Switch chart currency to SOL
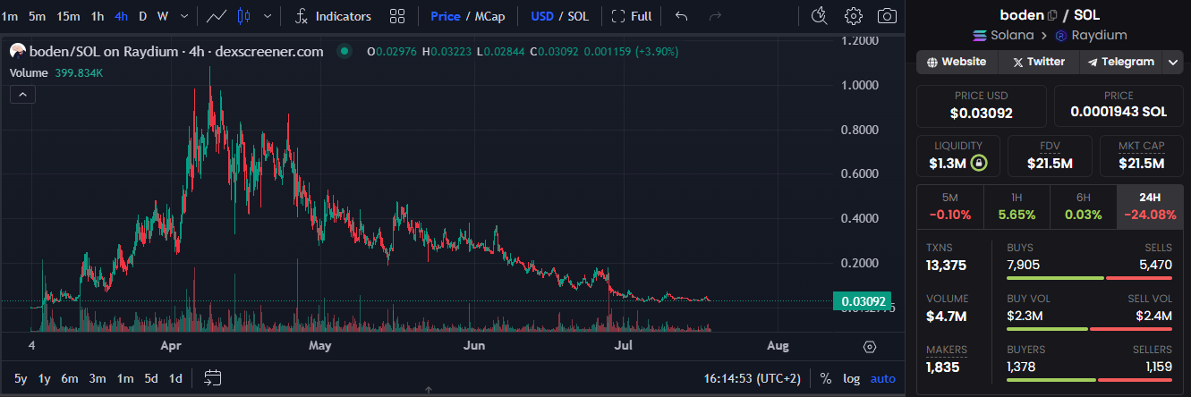 point(578,16)
